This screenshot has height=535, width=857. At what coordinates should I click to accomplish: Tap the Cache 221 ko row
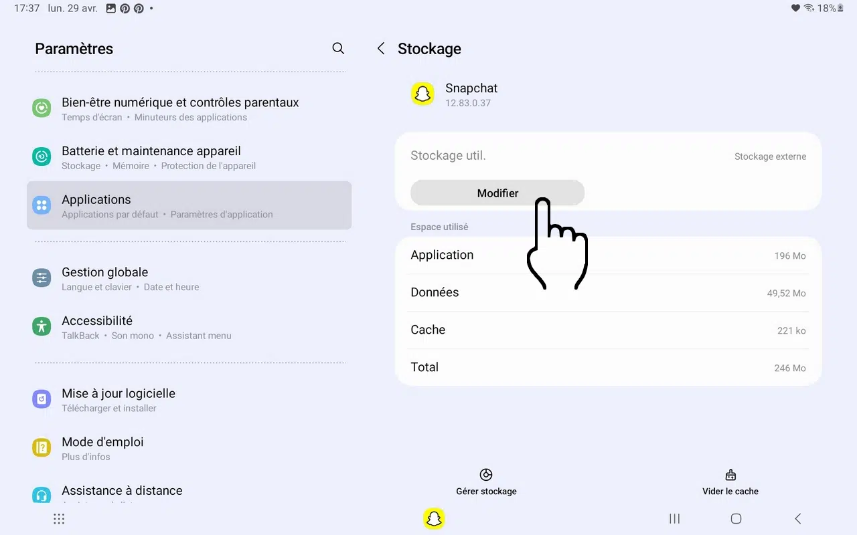[608, 330]
